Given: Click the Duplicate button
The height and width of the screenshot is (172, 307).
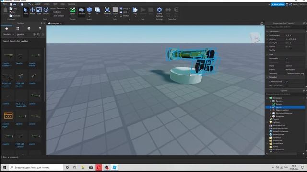Looking at the screenshot, I should [15, 16].
